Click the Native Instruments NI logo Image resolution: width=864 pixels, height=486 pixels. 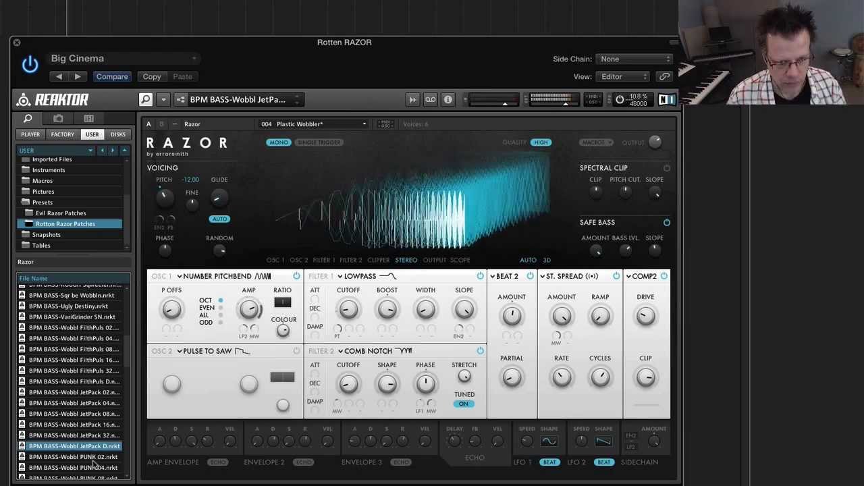666,100
